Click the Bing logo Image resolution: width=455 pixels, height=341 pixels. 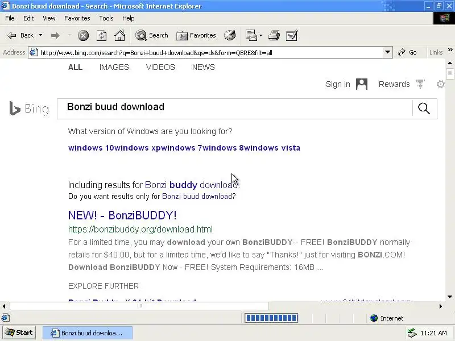click(x=29, y=109)
